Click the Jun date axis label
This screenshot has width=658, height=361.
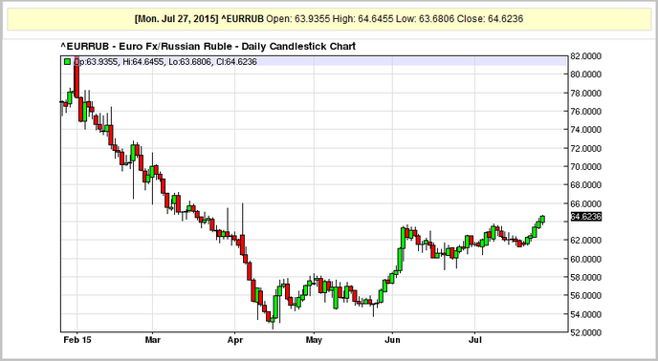click(392, 340)
